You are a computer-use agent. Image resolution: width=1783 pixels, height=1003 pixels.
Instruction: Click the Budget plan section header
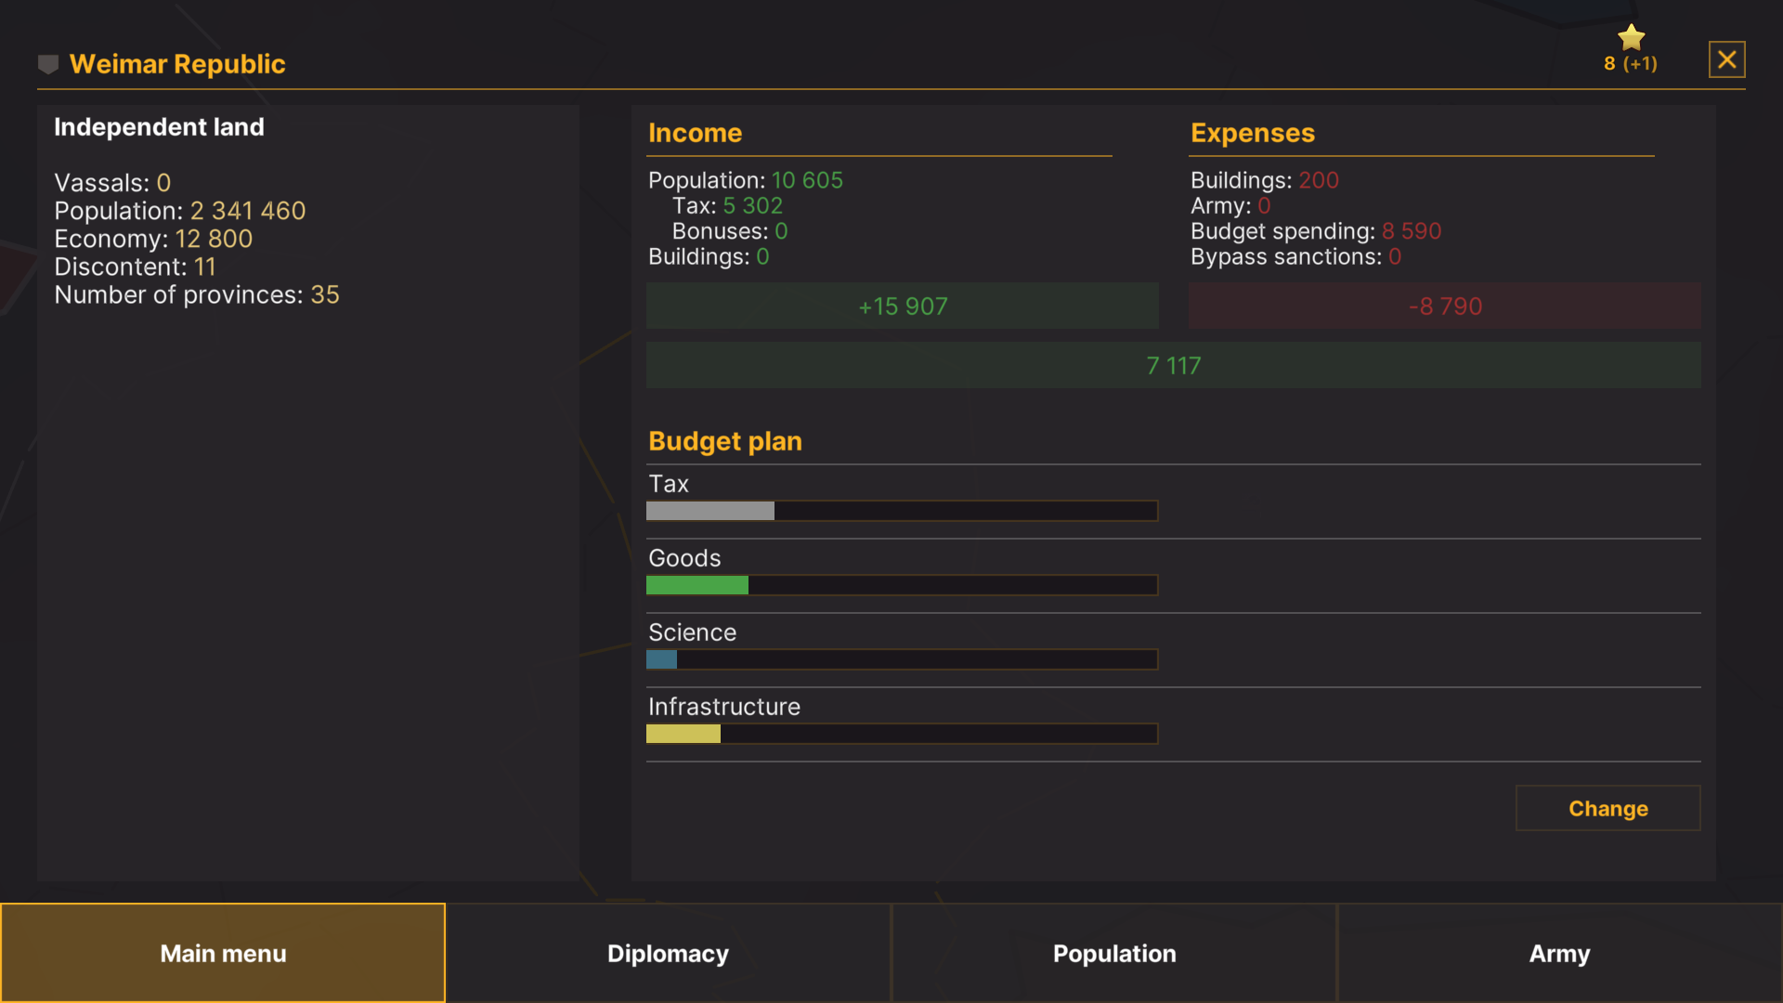(x=725, y=441)
